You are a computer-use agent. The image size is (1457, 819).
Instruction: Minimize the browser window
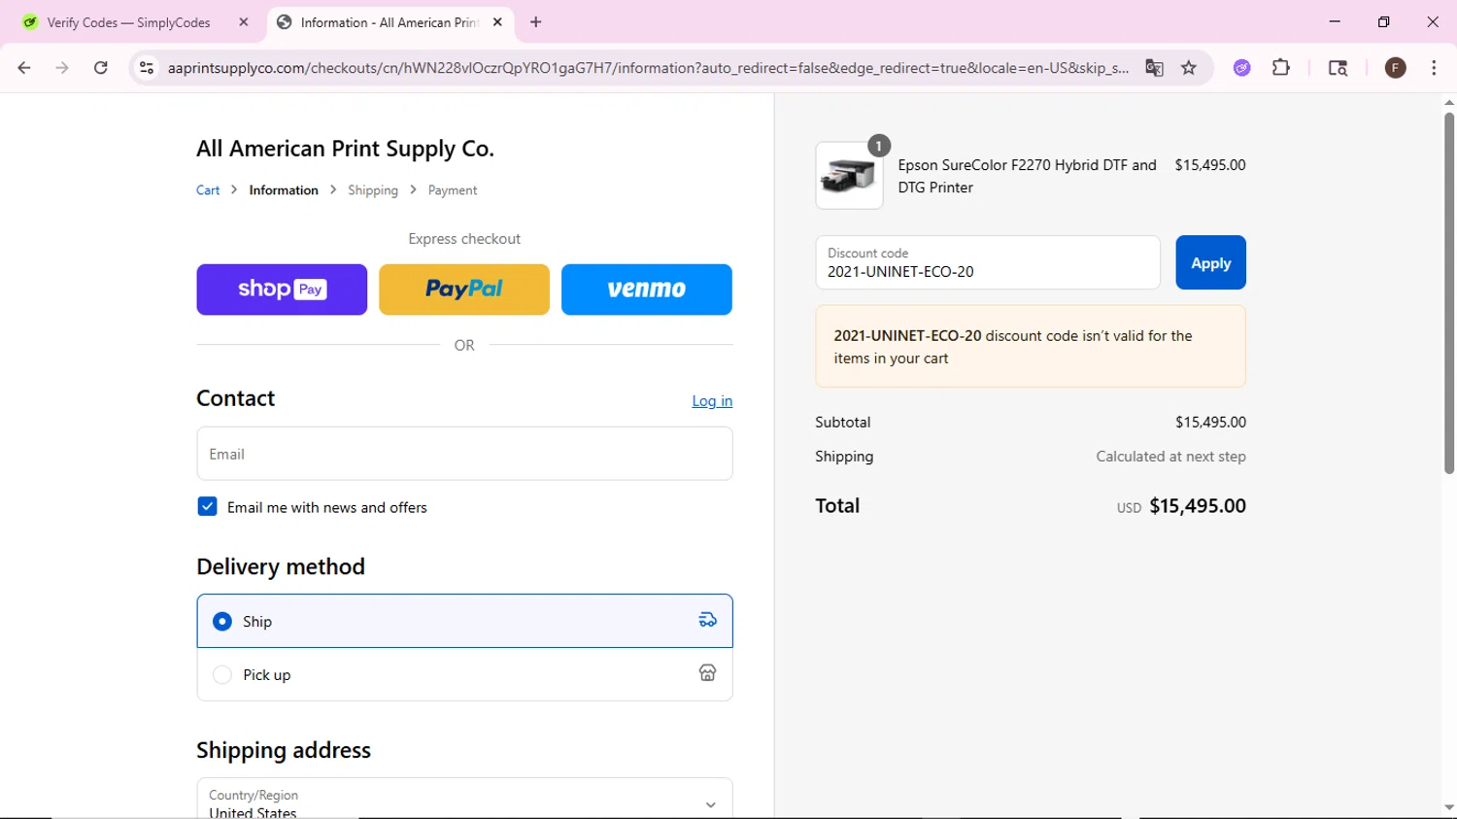point(1335,21)
